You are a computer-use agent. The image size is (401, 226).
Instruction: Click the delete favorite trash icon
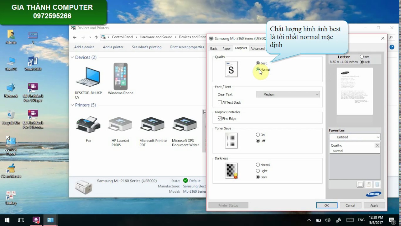(x=377, y=185)
